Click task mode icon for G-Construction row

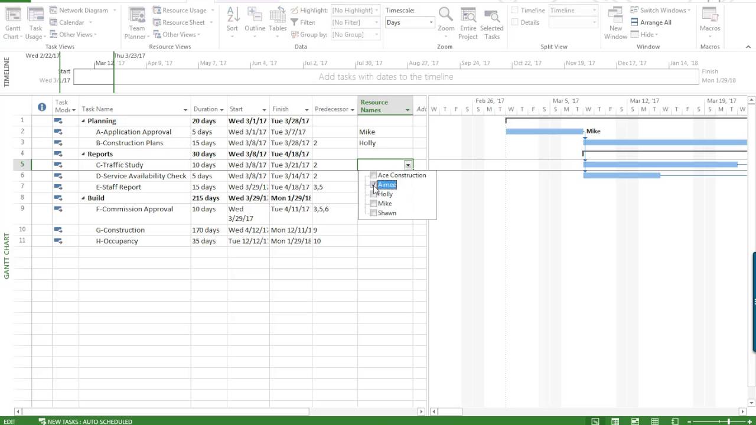click(x=58, y=230)
